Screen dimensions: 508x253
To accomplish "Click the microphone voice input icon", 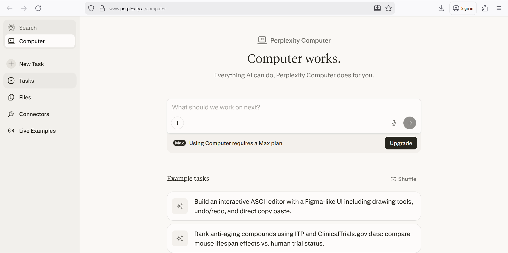I will pos(394,123).
